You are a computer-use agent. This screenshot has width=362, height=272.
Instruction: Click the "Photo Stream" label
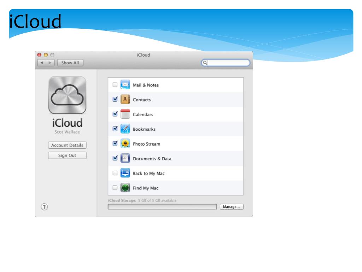click(x=146, y=144)
